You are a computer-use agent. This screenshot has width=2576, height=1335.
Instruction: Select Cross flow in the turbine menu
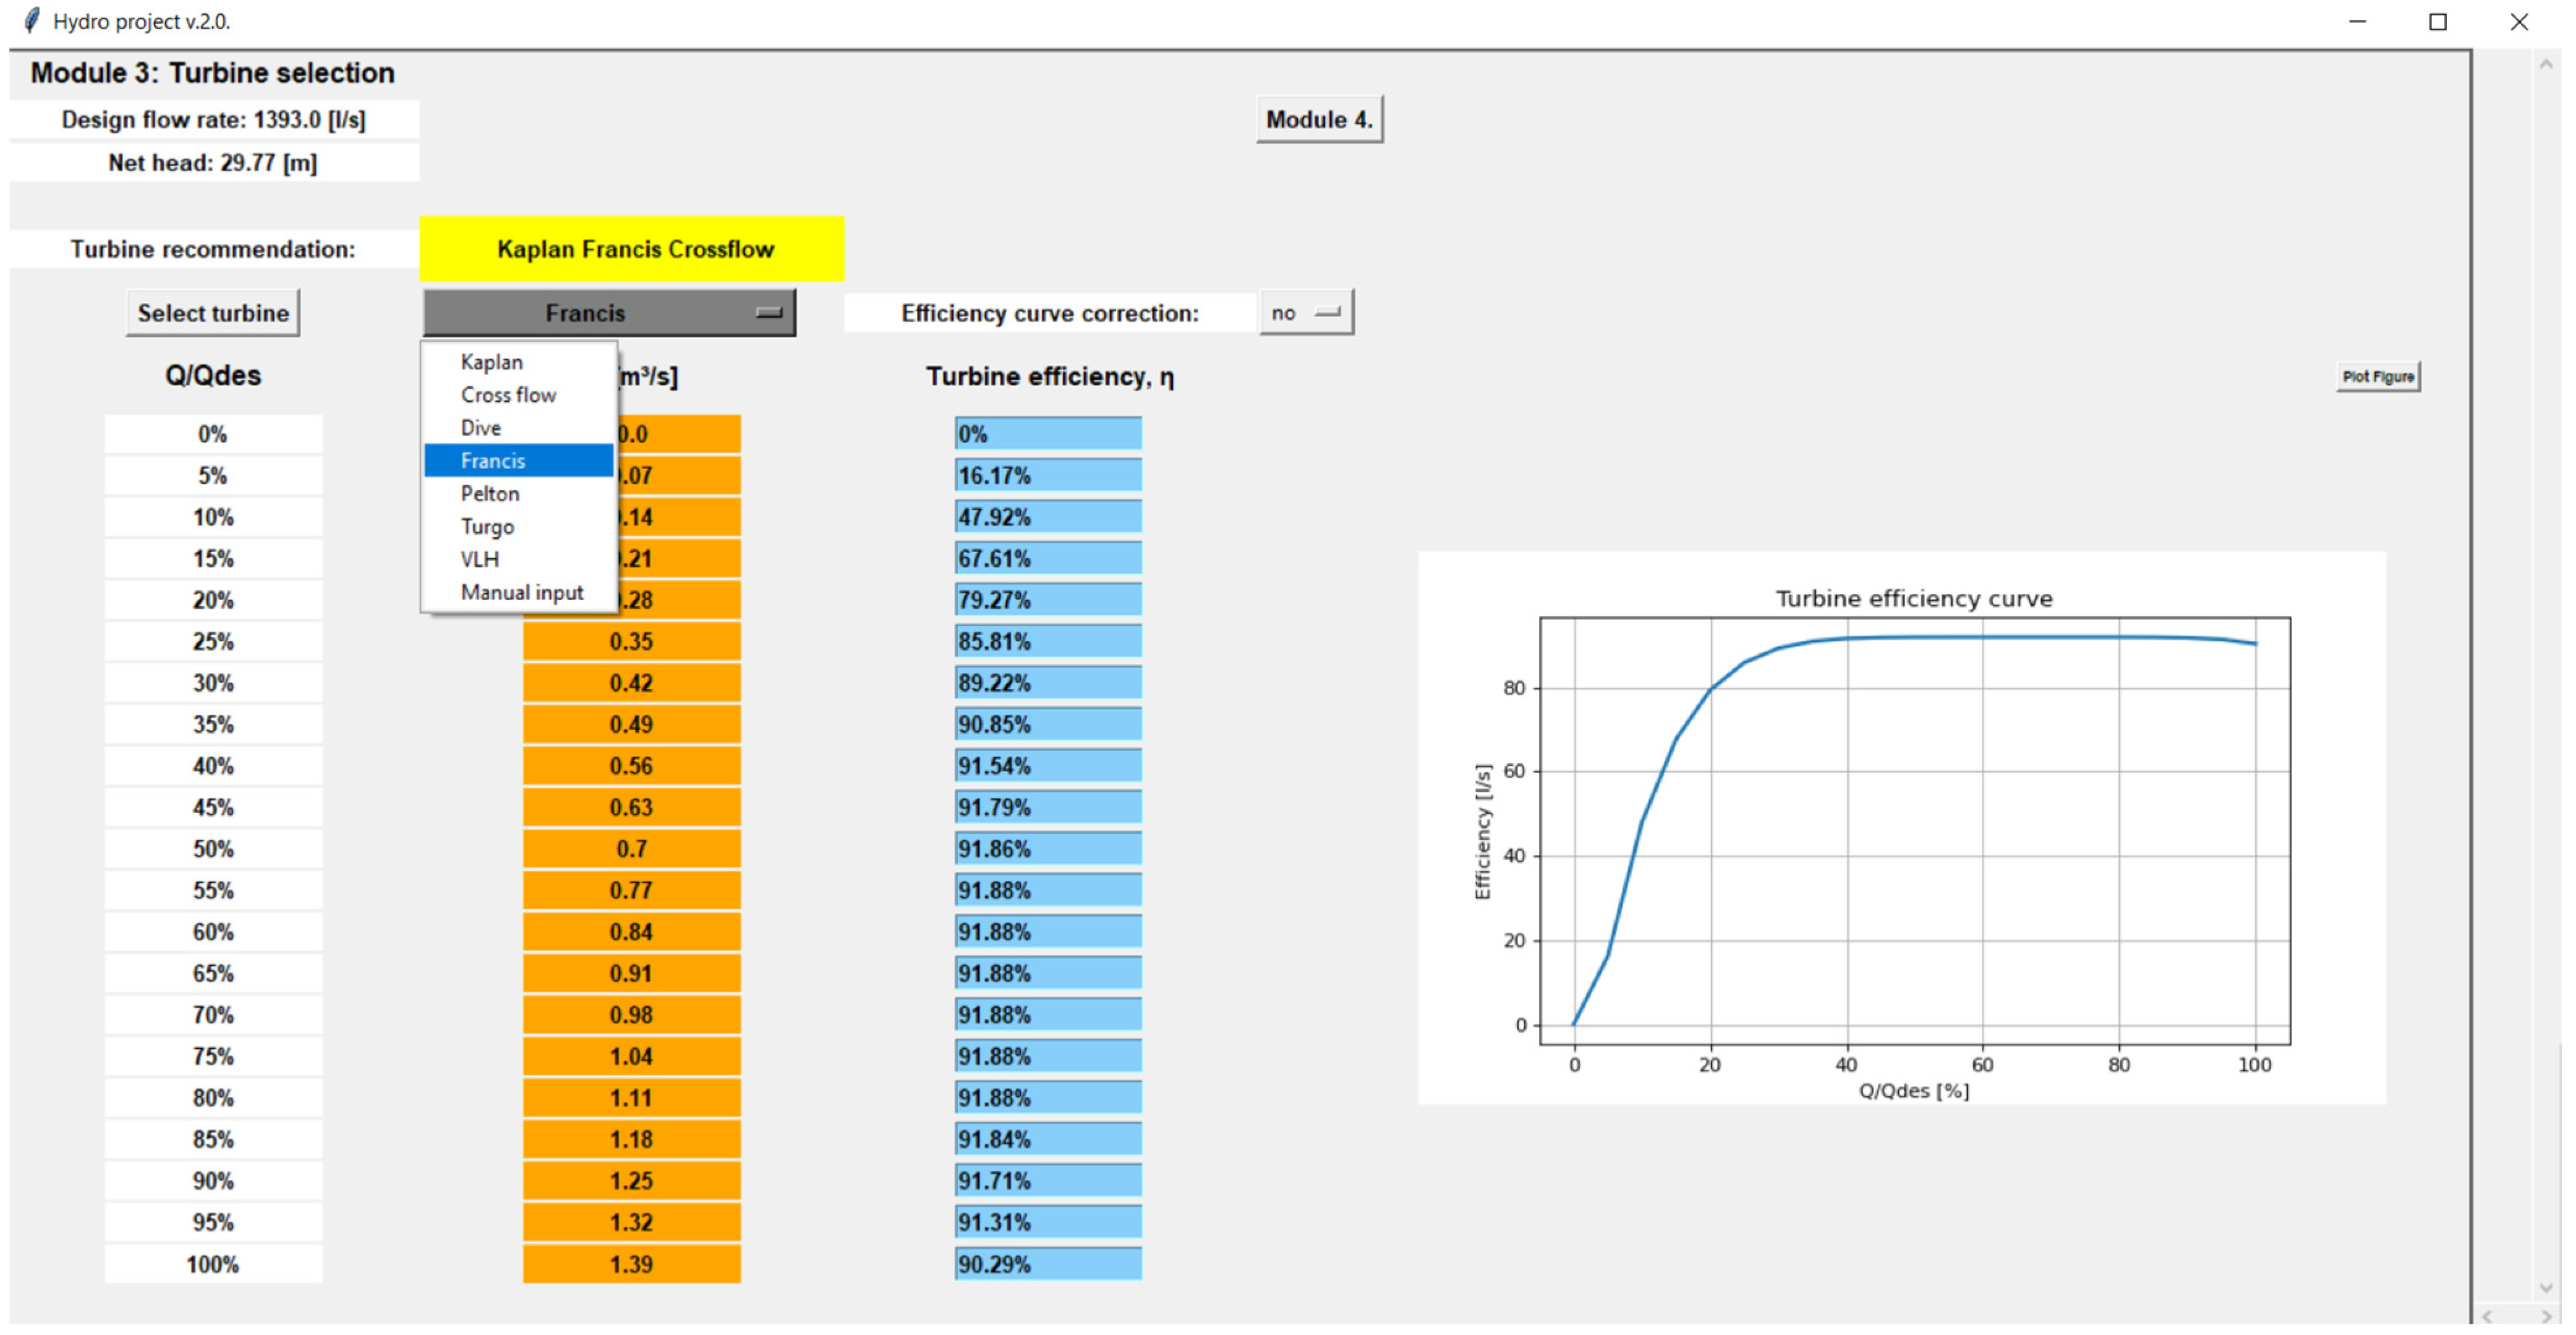click(508, 395)
